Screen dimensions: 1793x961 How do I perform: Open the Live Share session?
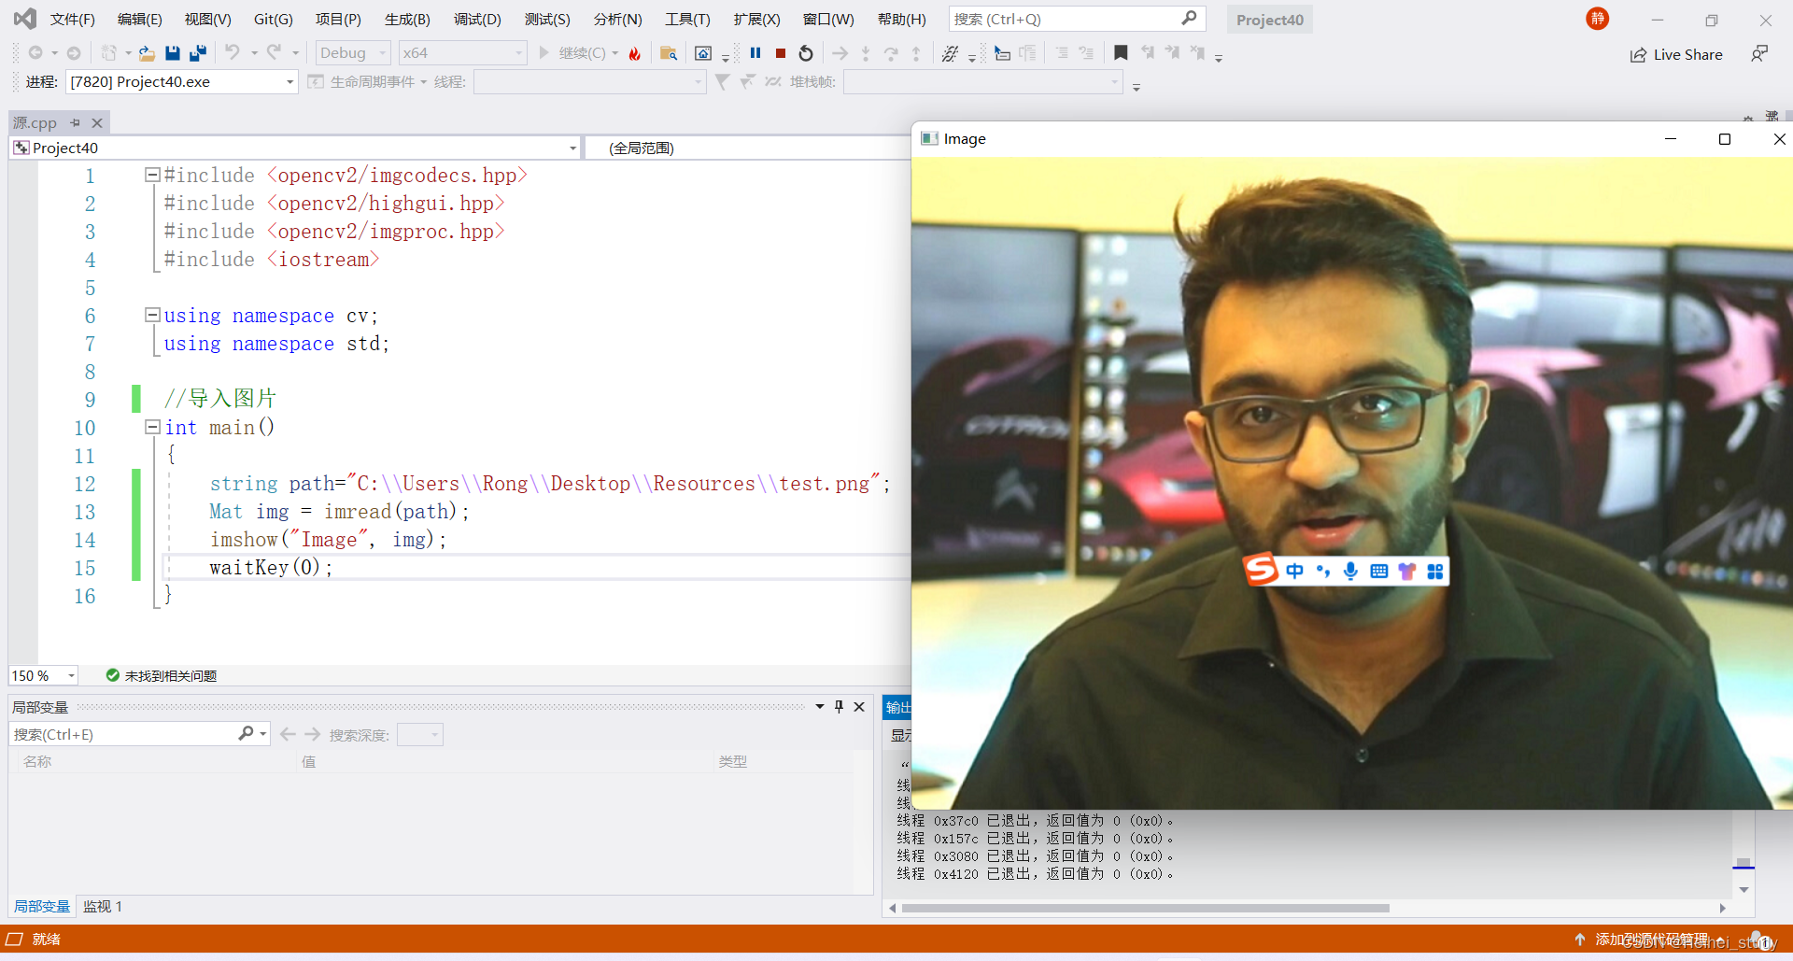[x=1676, y=54]
